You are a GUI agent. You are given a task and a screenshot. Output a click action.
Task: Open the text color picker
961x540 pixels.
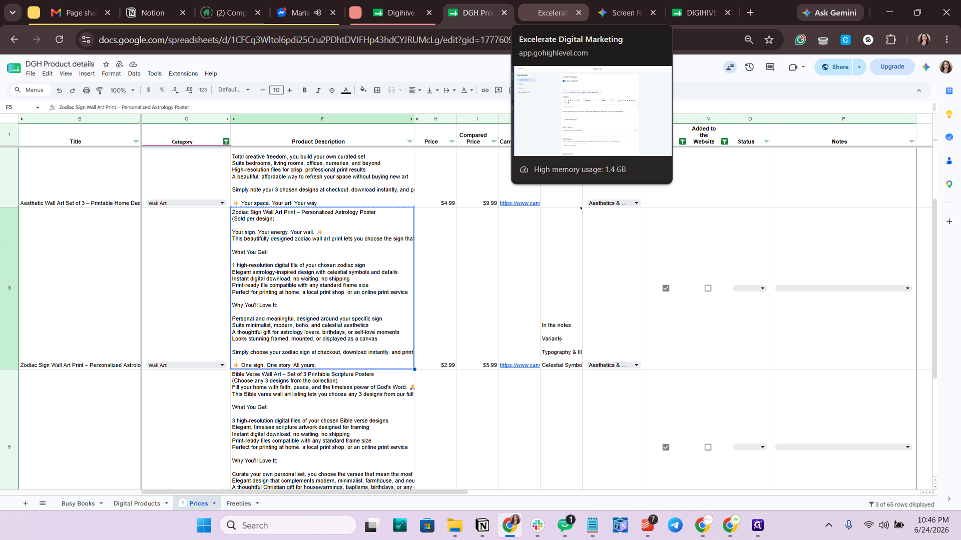pyautogui.click(x=346, y=90)
